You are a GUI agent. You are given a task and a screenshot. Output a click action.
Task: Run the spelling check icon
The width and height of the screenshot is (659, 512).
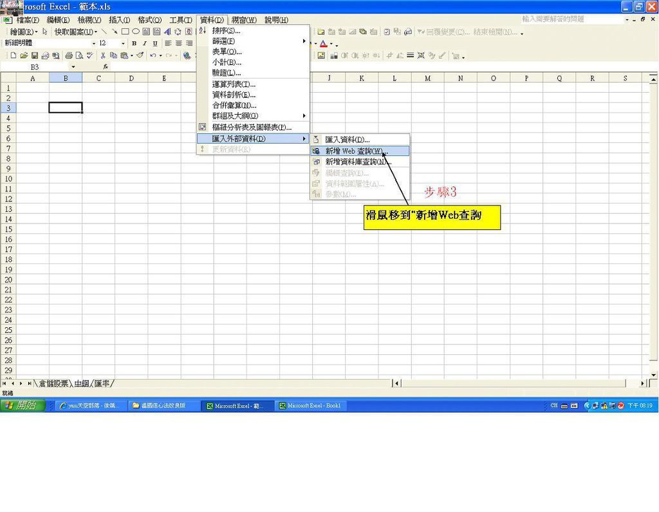pyautogui.click(x=89, y=55)
